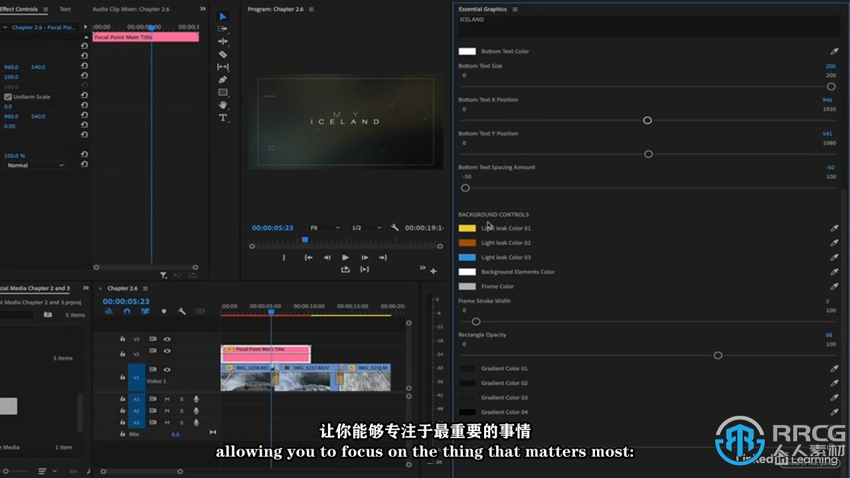Image resolution: width=850 pixels, height=478 pixels.
Task: Open Essential Graphics panel menu
Action: point(515,9)
